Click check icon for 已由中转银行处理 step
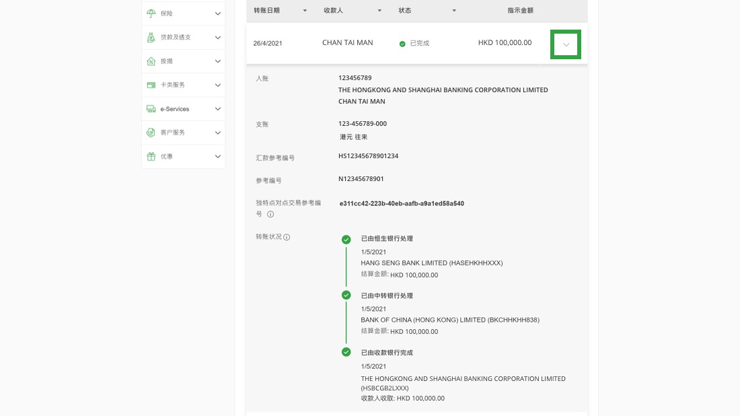The width and height of the screenshot is (740, 416). [346, 295]
